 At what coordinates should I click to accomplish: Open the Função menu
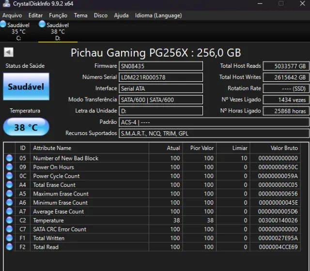click(x=58, y=15)
